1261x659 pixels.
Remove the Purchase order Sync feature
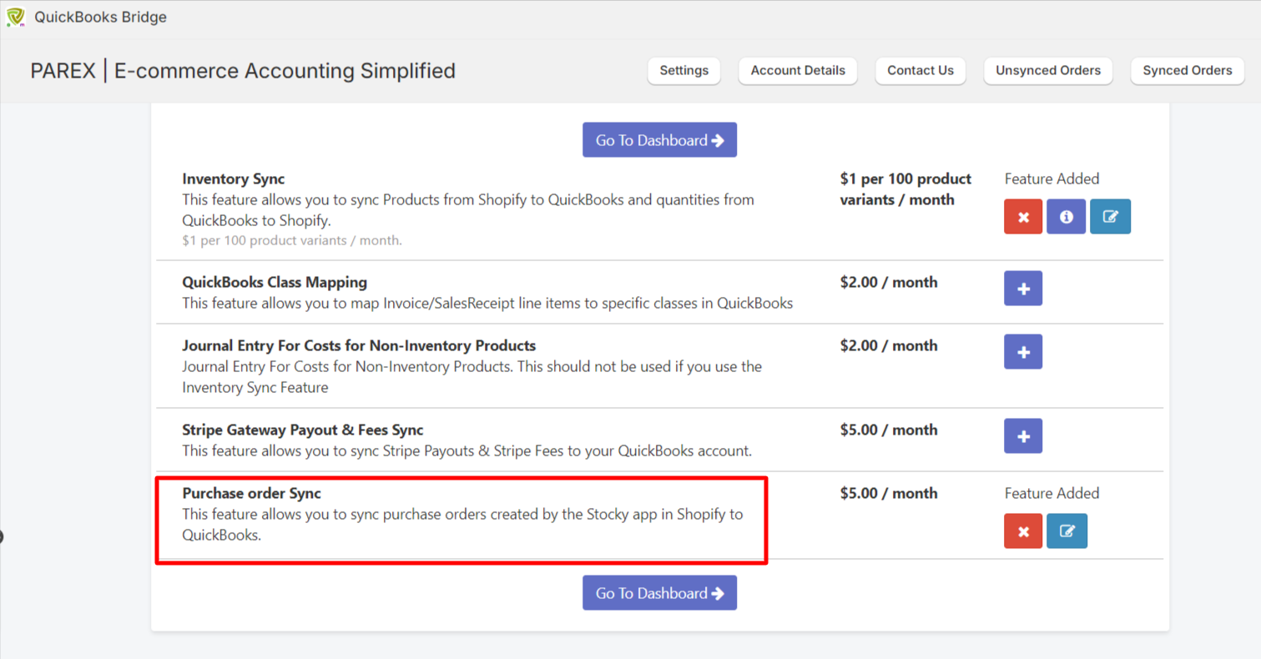(x=1023, y=531)
